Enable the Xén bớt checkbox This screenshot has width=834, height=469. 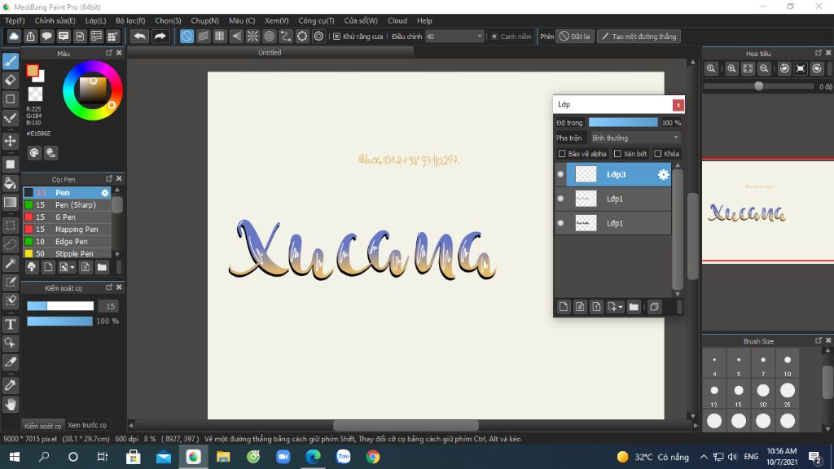tap(617, 154)
